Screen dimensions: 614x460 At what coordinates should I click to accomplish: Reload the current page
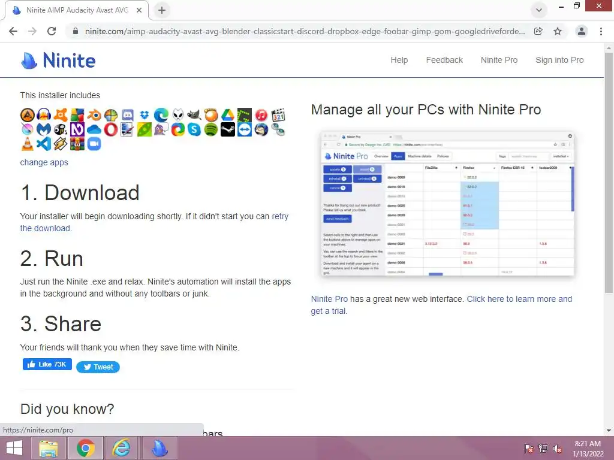[x=52, y=31]
